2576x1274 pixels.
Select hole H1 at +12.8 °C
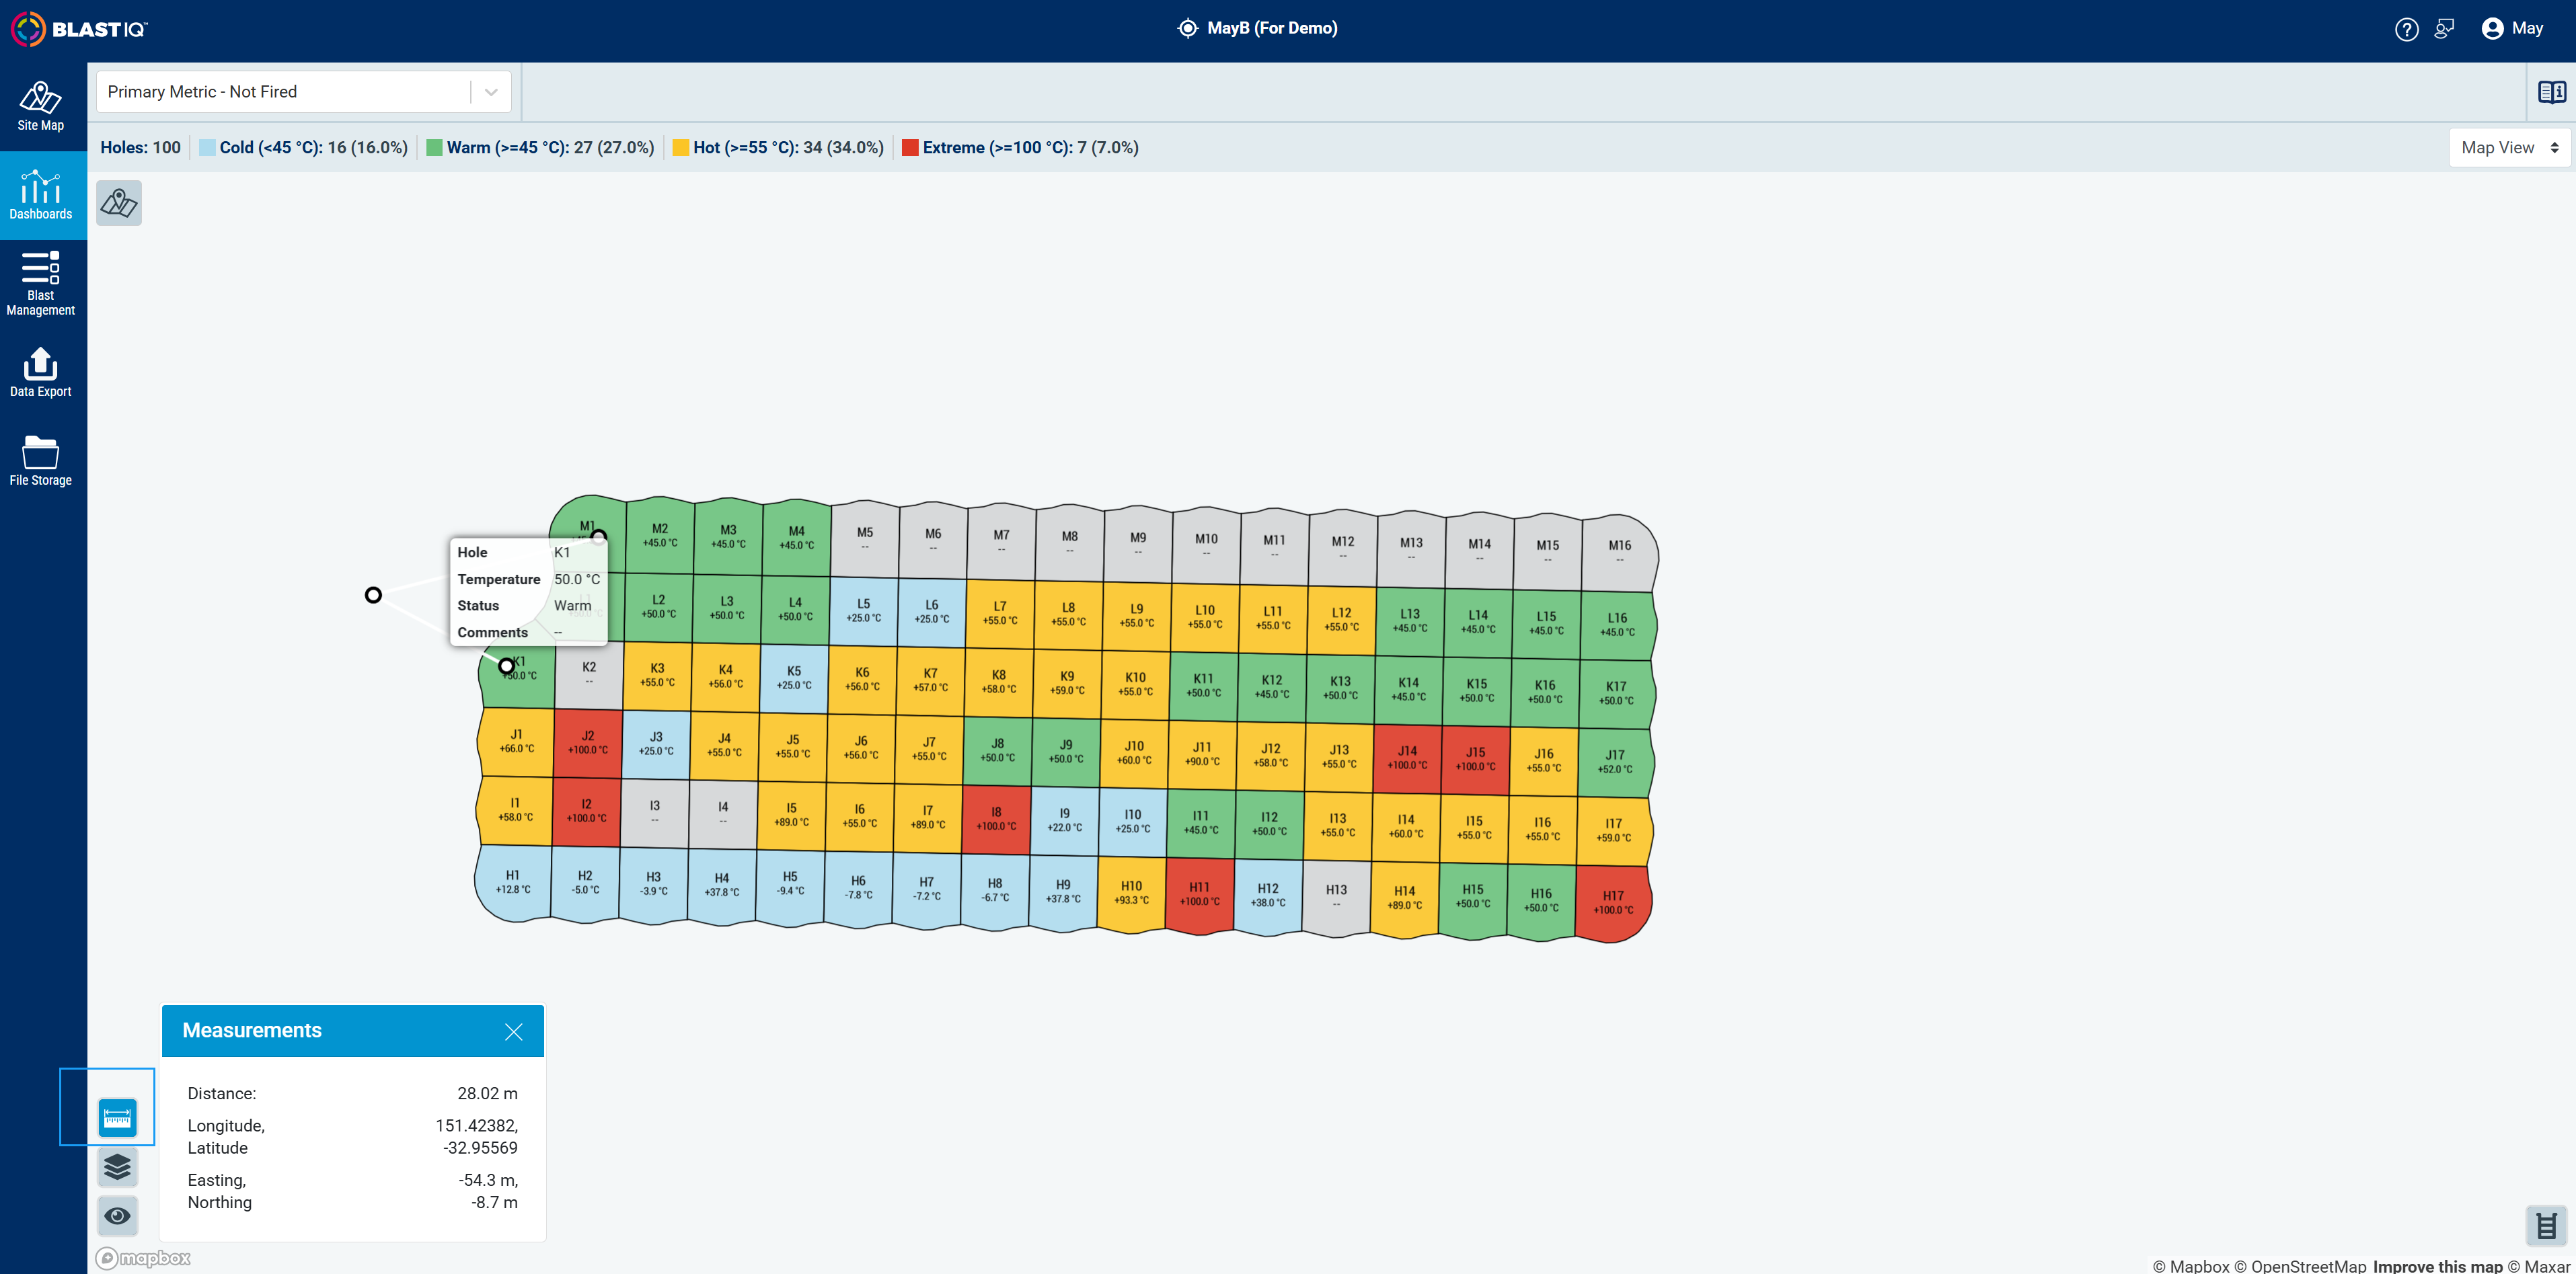(x=512, y=882)
